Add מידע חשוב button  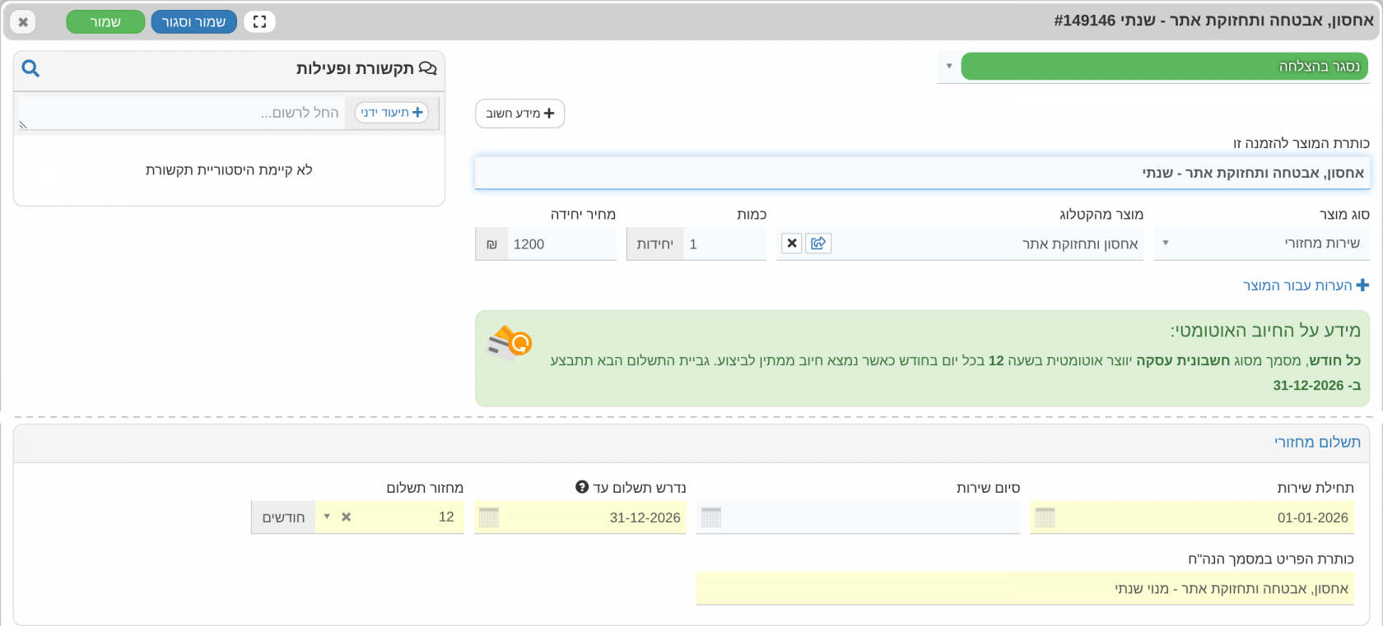pos(519,114)
